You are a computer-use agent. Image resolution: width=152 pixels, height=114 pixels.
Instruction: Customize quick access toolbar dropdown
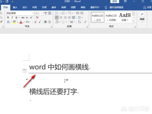pos(12,2)
